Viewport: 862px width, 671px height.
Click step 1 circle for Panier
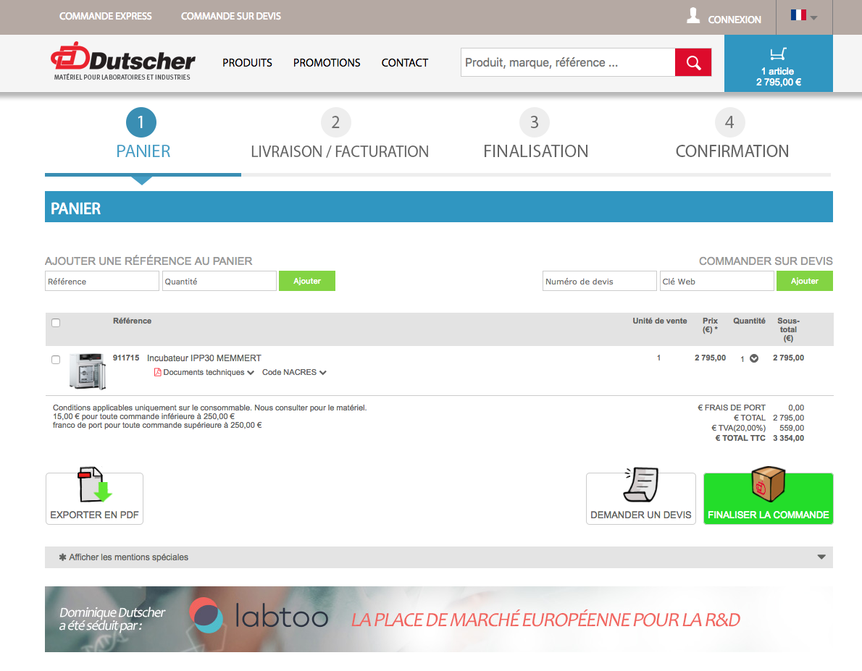pyautogui.click(x=141, y=122)
